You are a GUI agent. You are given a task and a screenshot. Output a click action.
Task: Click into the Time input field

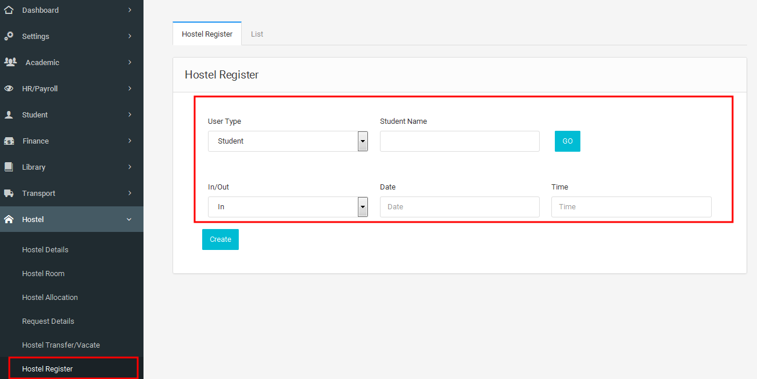631,207
